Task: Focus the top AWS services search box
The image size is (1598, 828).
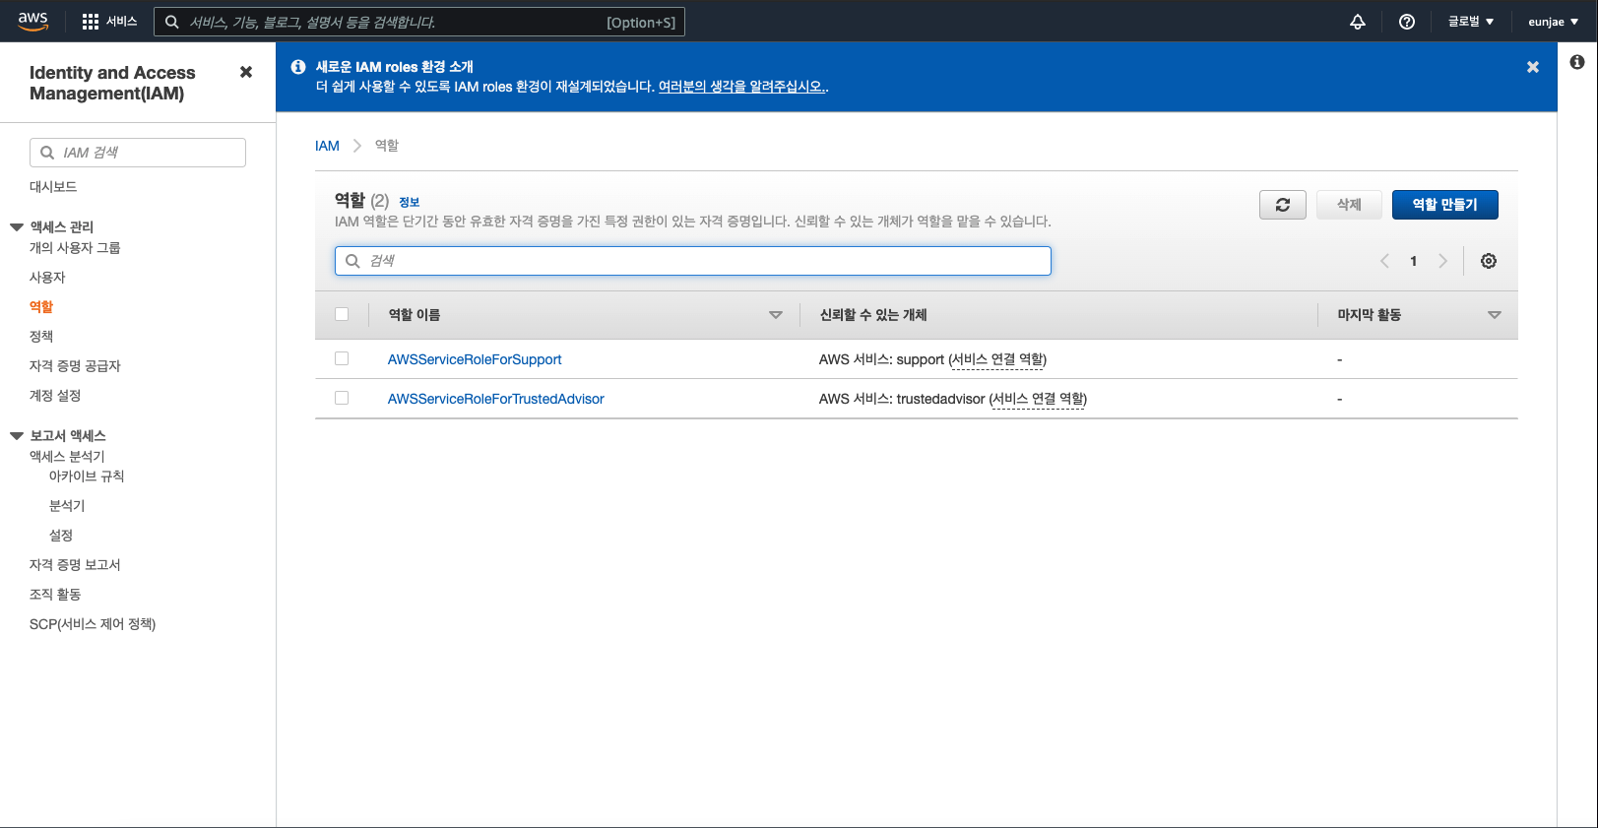Action: (x=419, y=22)
